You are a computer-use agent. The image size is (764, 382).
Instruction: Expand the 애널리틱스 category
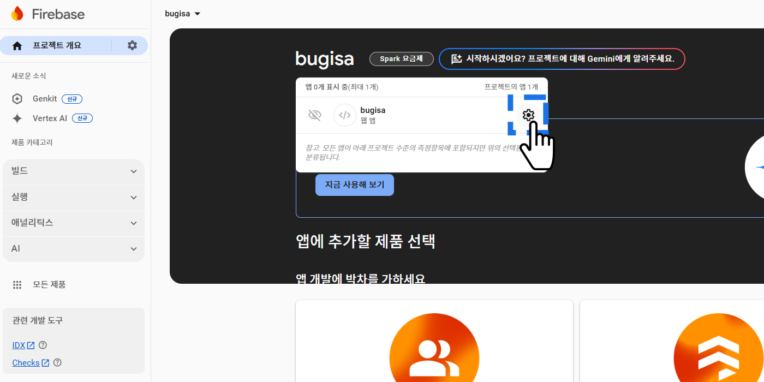[74, 223]
